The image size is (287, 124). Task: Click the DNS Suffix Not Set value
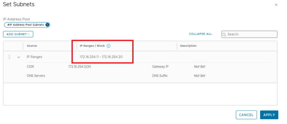pyautogui.click(x=199, y=76)
